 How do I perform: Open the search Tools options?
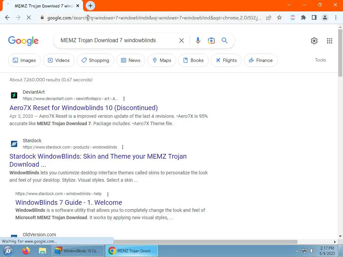(x=320, y=60)
